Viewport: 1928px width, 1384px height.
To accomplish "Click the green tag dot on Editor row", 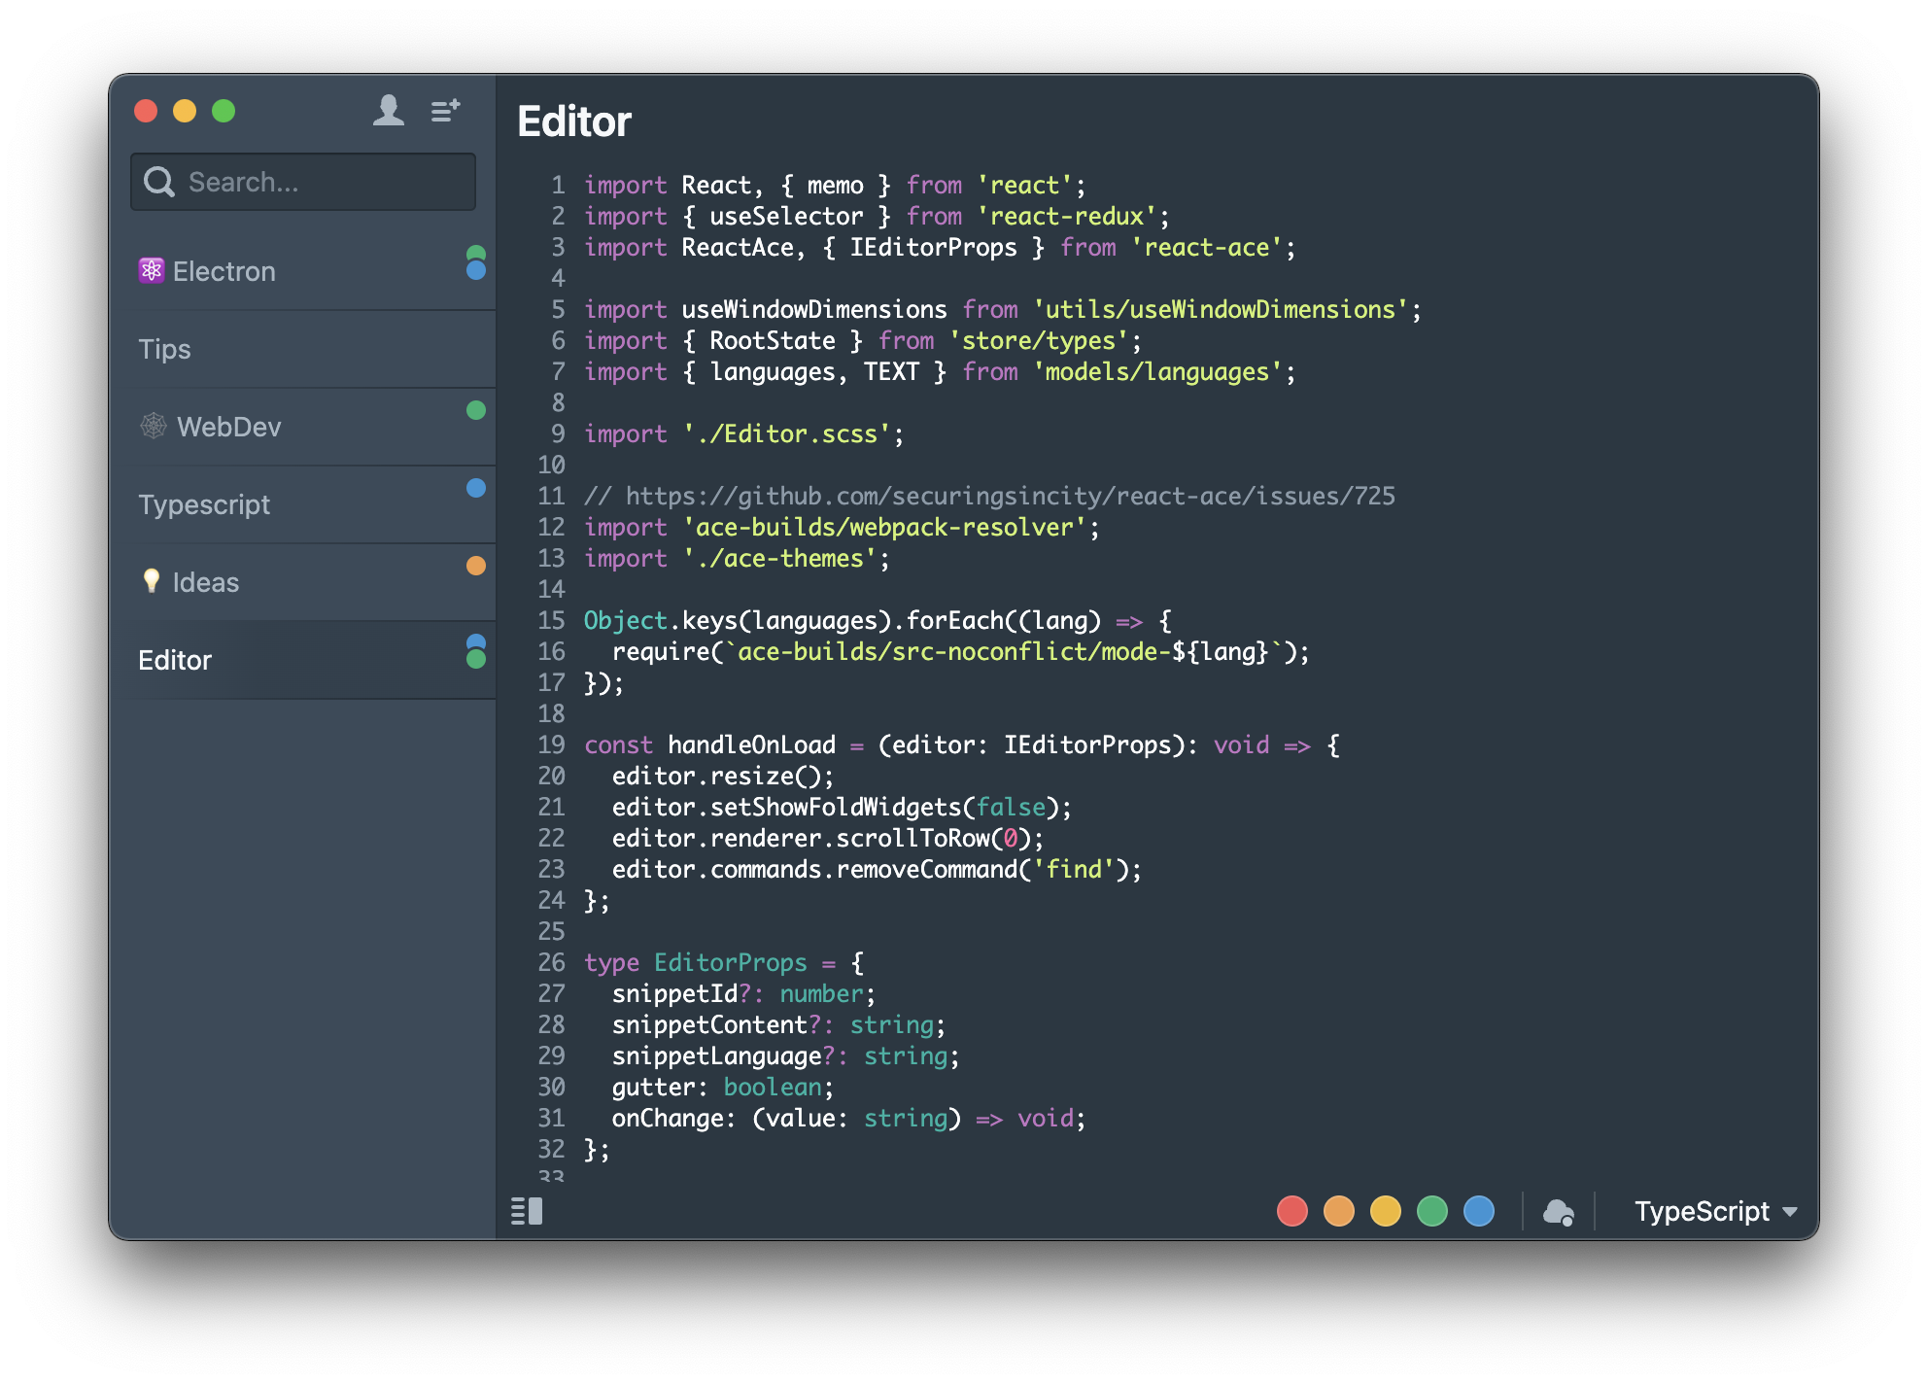I will point(476,659).
